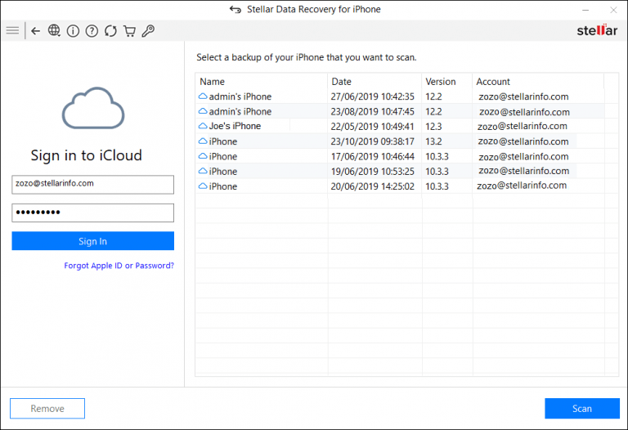
Task: Open the buy online cart icon
Action: (129, 31)
